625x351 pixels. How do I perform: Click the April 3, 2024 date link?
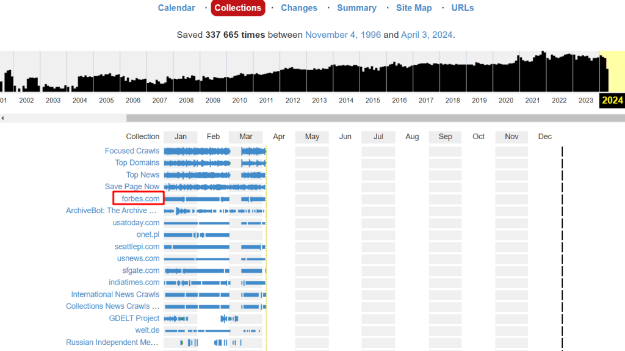(x=426, y=35)
